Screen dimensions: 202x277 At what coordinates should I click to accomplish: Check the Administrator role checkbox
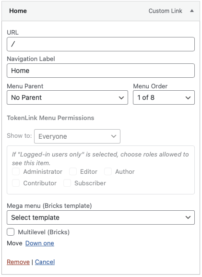click(x=16, y=171)
